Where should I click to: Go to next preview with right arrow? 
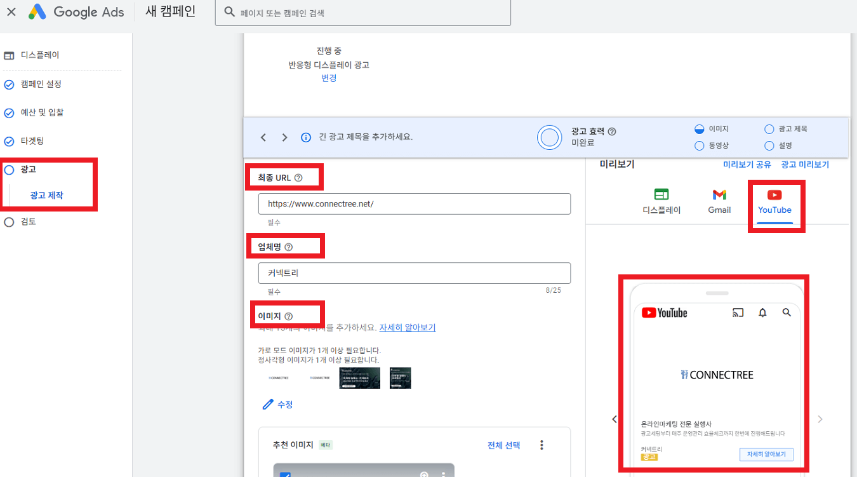click(x=820, y=419)
